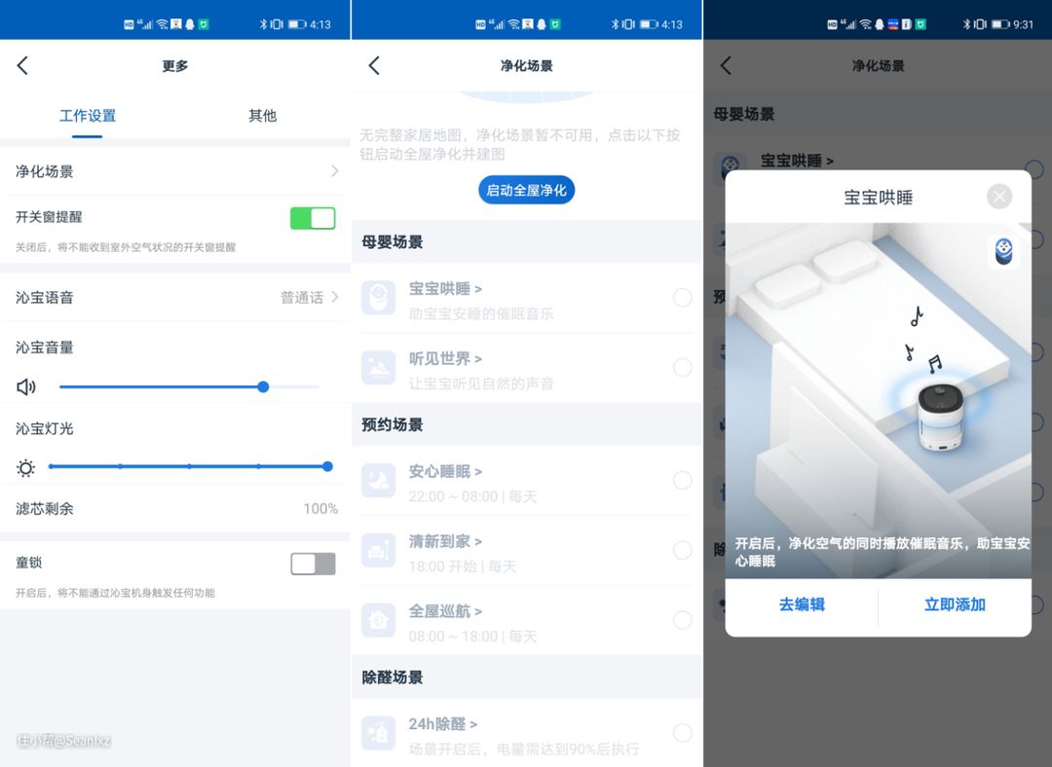Switch to the 工作设置 tab
The width and height of the screenshot is (1052, 767).
click(x=88, y=116)
